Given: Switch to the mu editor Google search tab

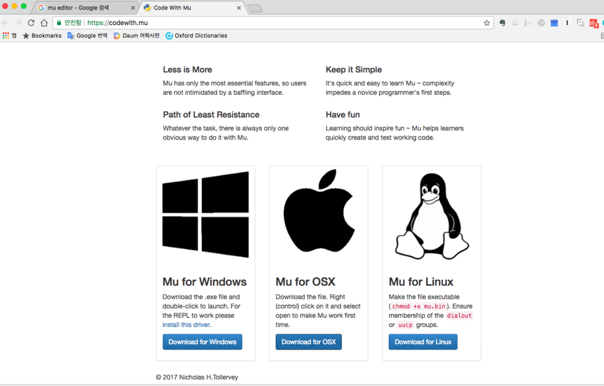Looking at the screenshot, I should 84,8.
